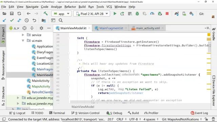Collapse the ui.main folder
Viewport: 217px width, 122px height.
(23, 41)
